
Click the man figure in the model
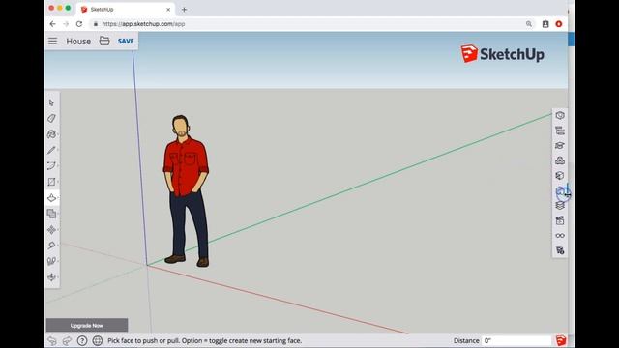point(186,190)
